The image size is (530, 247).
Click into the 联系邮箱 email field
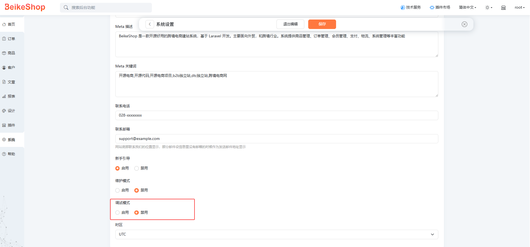276,139
